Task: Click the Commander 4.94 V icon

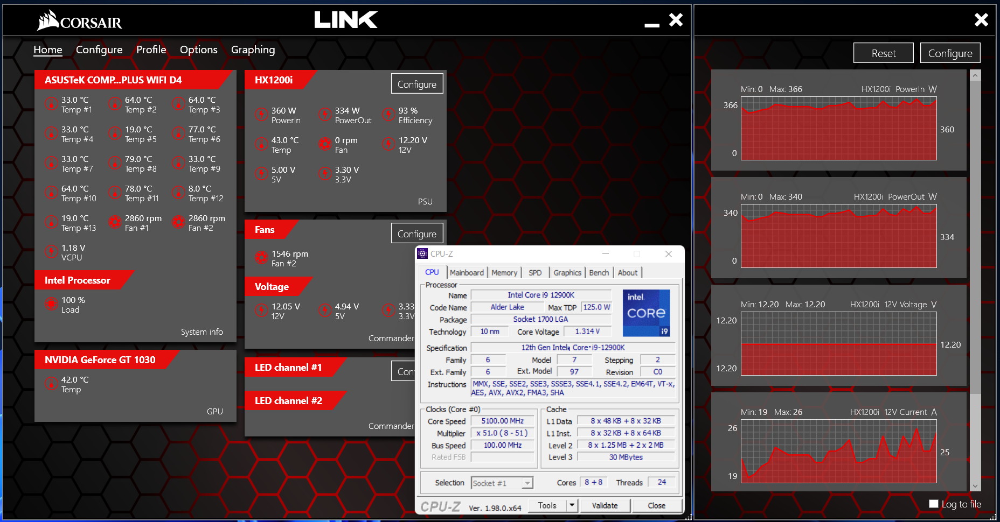Action: click(325, 310)
